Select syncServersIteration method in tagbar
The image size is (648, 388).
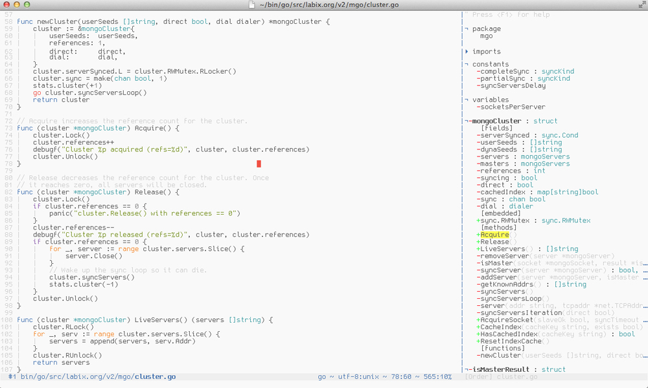coord(521,312)
